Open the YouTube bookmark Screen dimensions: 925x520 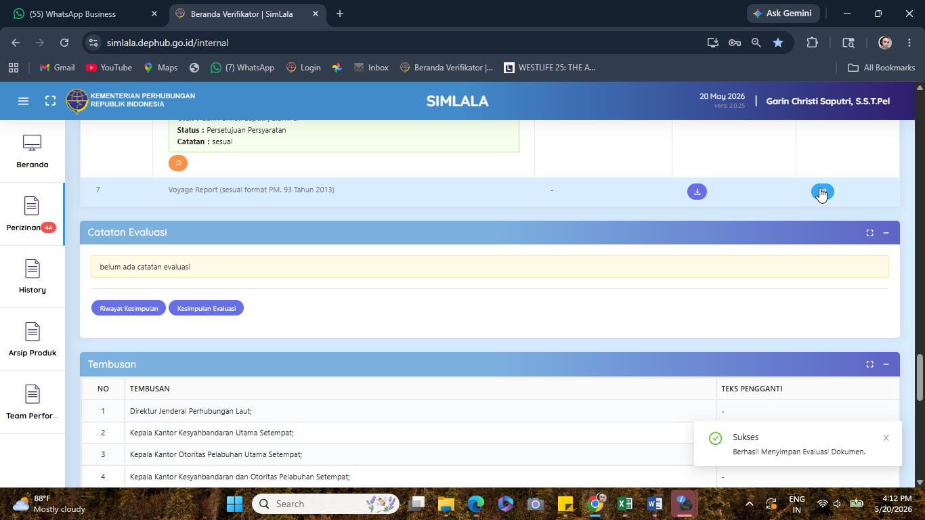point(108,68)
